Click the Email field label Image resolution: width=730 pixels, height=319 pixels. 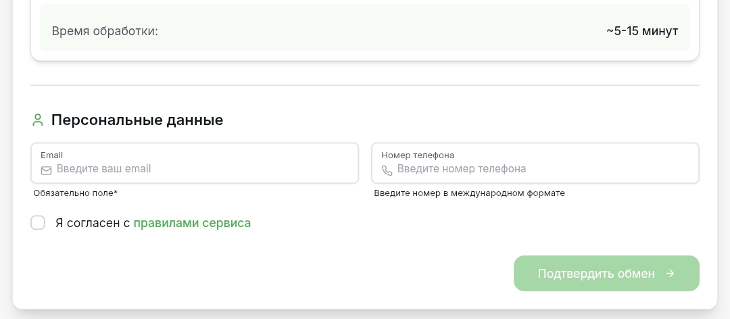52,155
